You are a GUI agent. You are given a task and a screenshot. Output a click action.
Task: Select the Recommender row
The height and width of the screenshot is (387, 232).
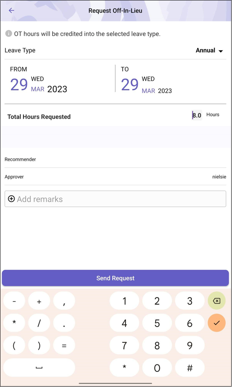pos(115,159)
